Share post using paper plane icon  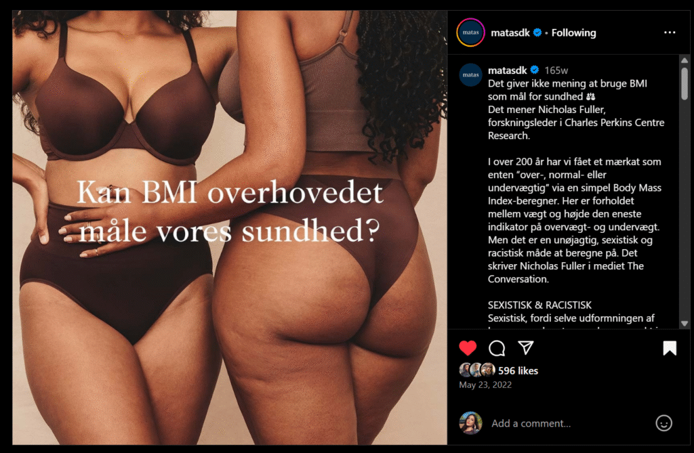point(526,348)
